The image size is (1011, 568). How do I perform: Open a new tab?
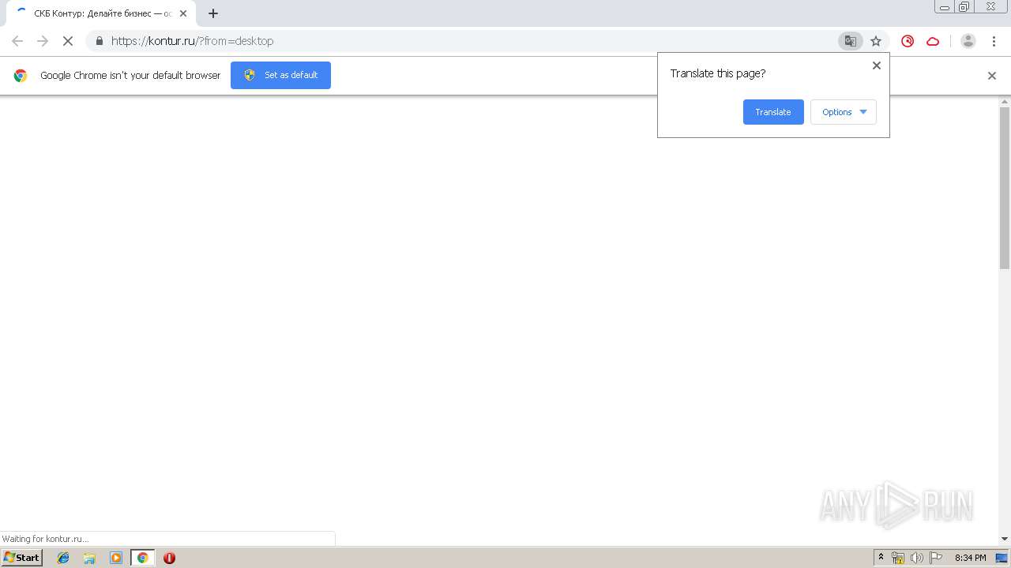click(213, 13)
